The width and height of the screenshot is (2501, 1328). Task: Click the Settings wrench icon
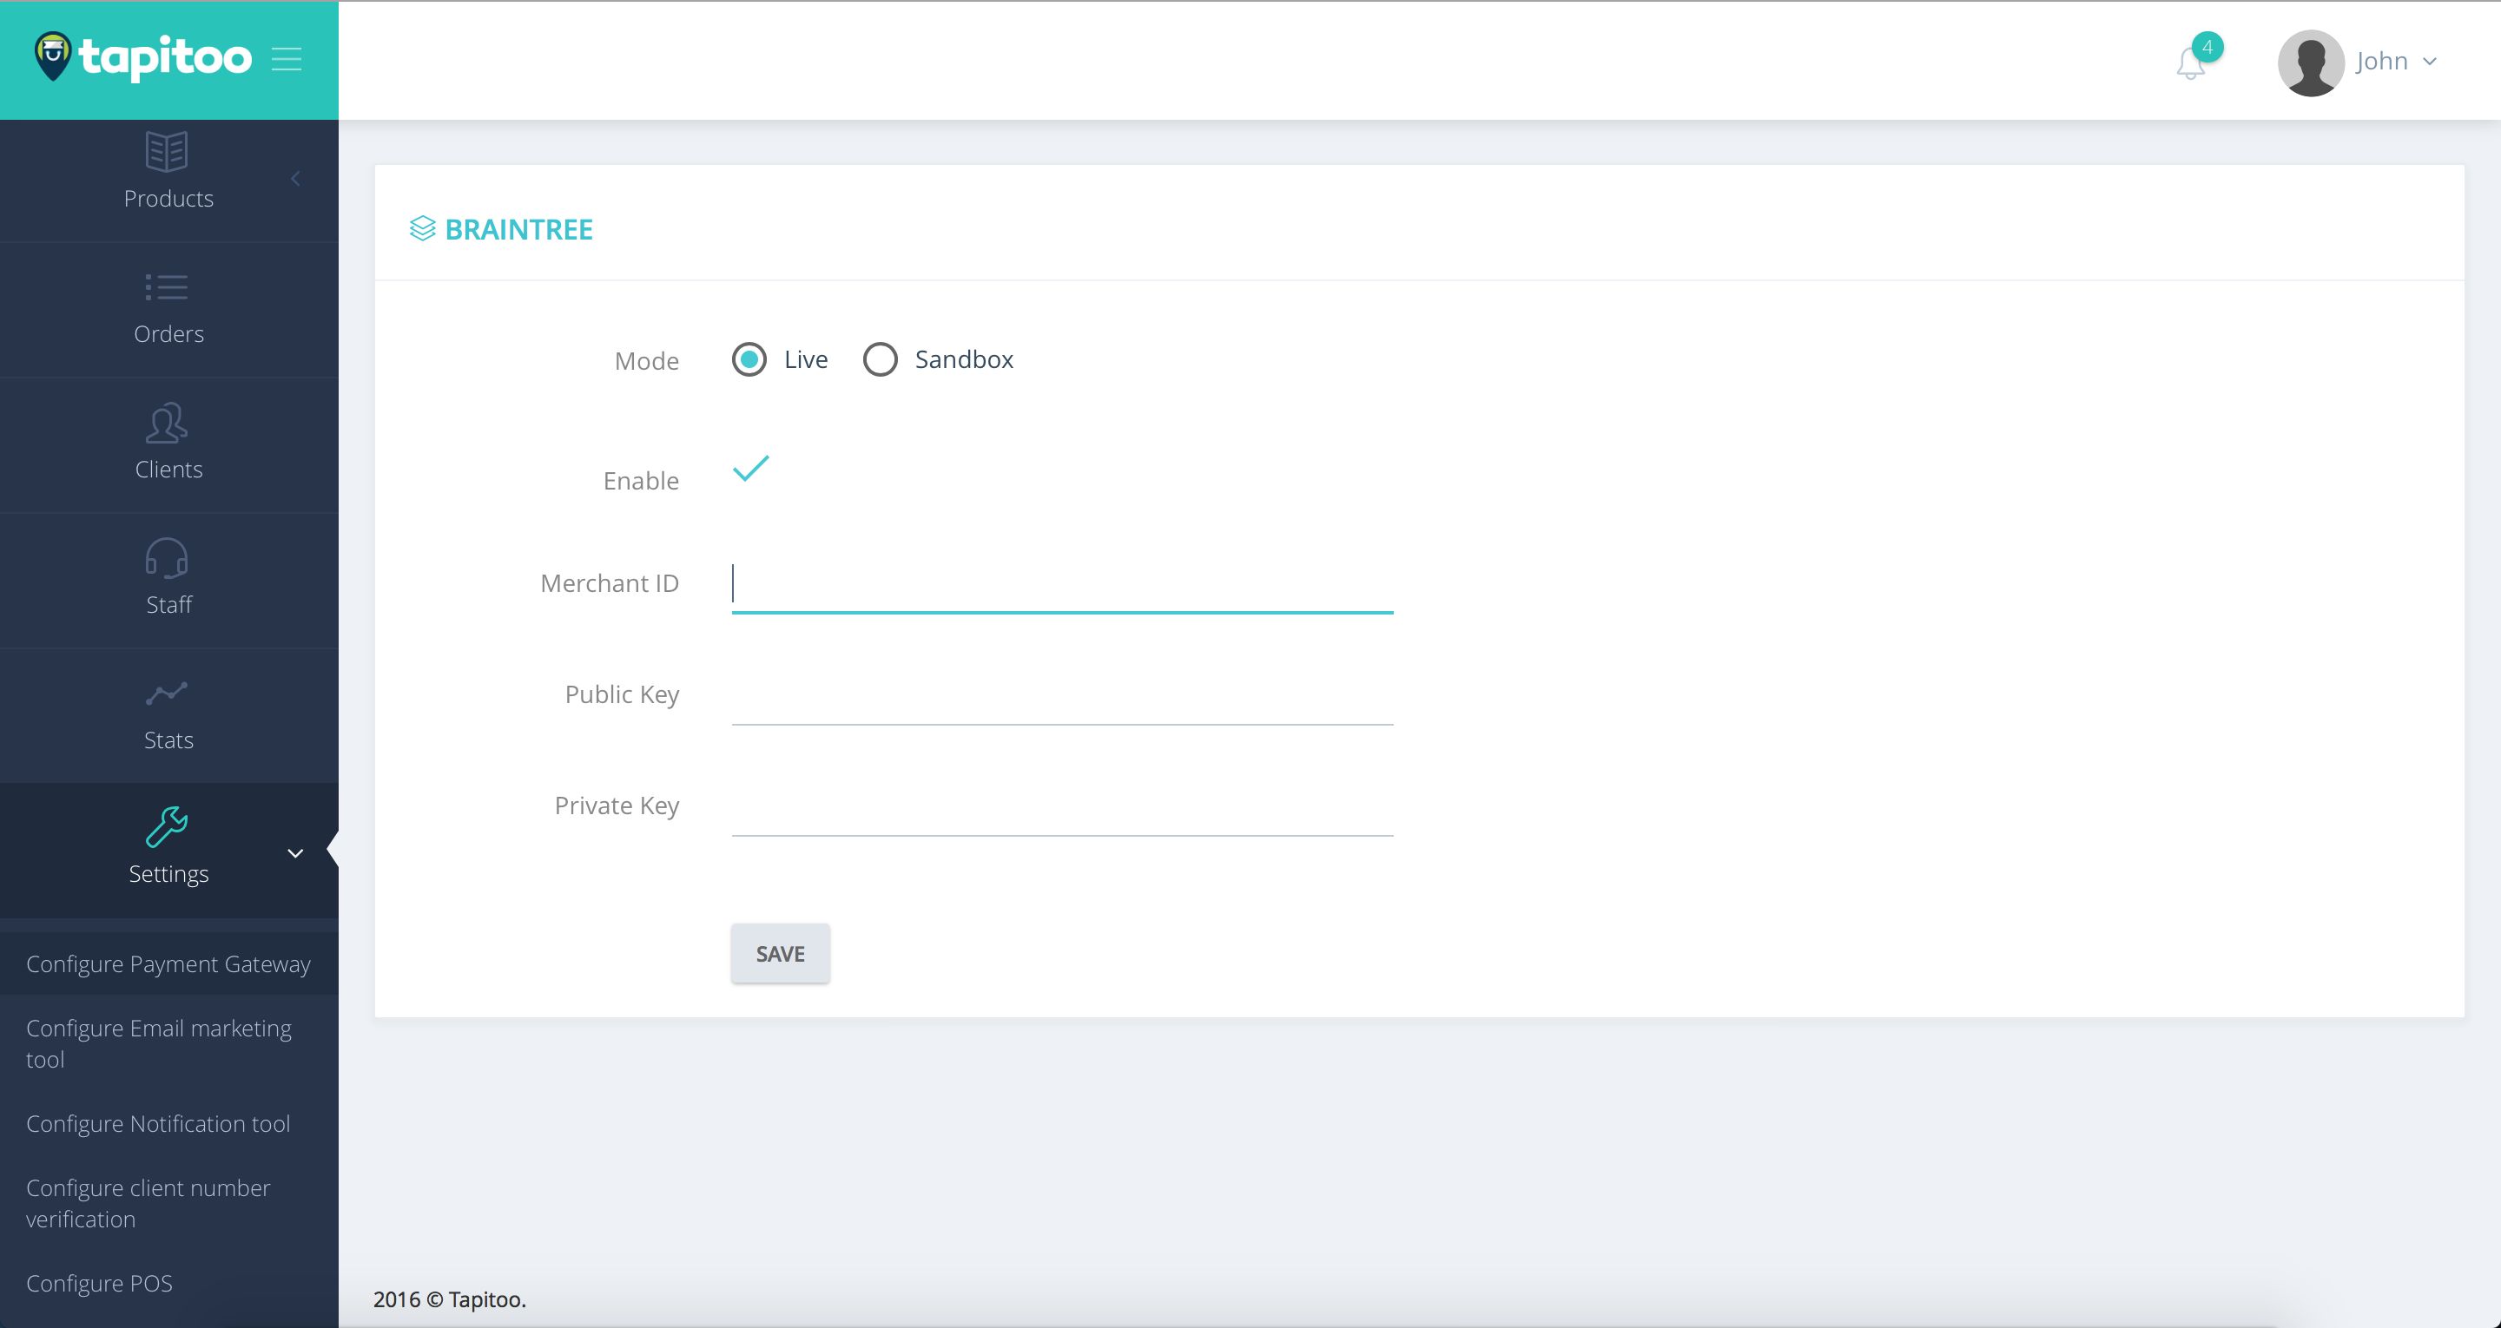pos(167,827)
